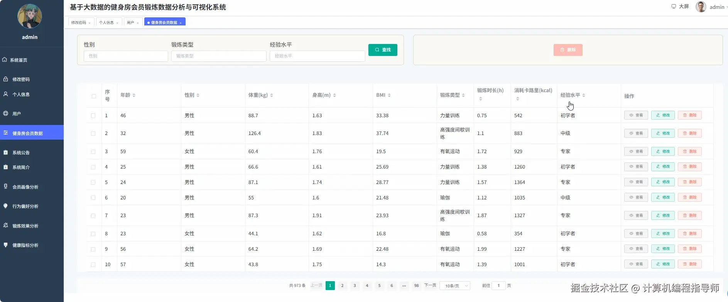
Task: Click 查看 for row 5
Action: coord(636,182)
